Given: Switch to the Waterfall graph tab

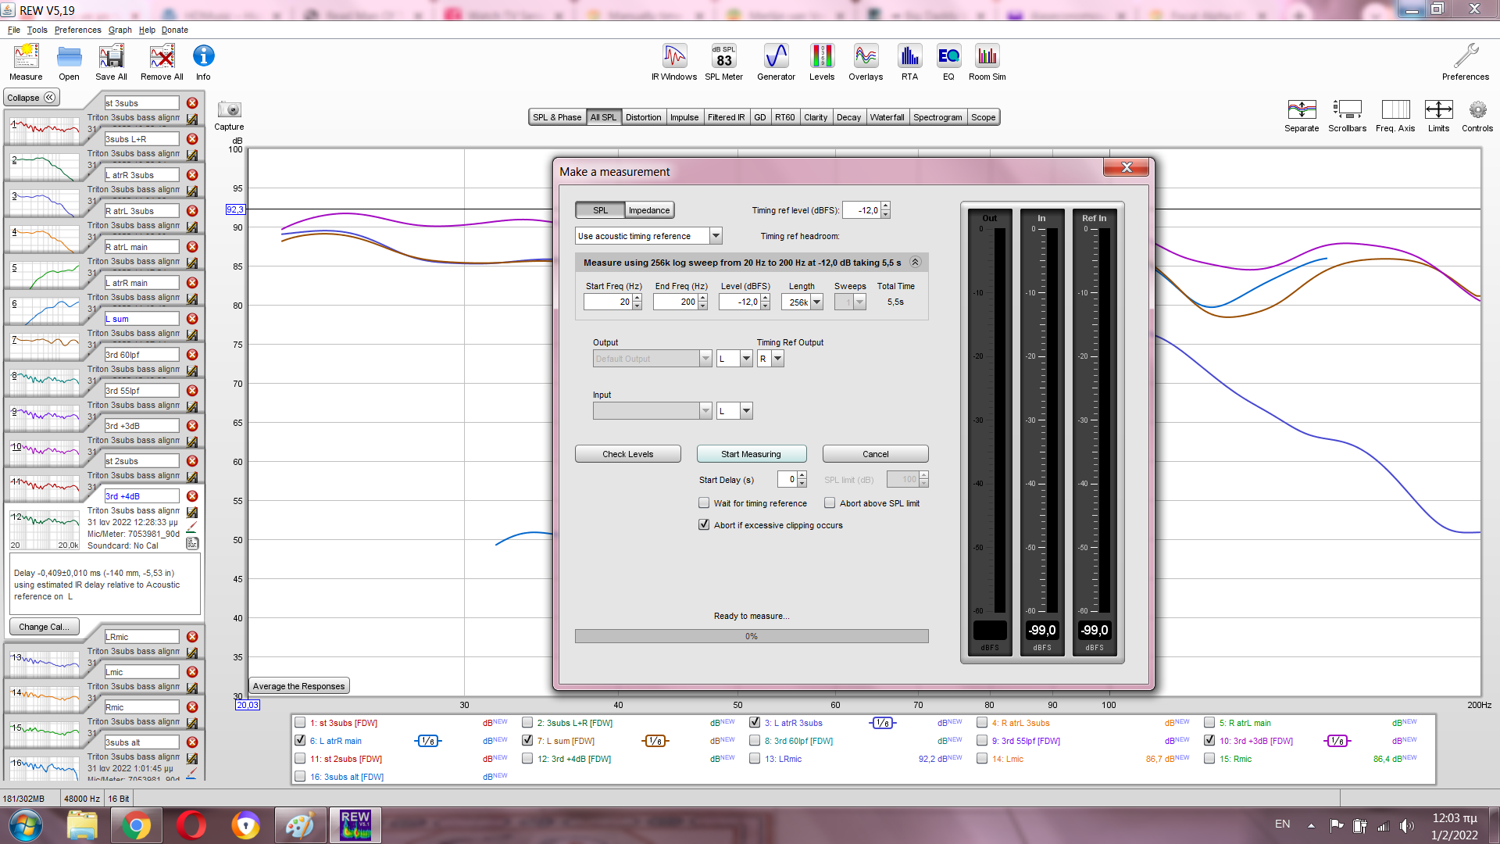Looking at the screenshot, I should (887, 117).
